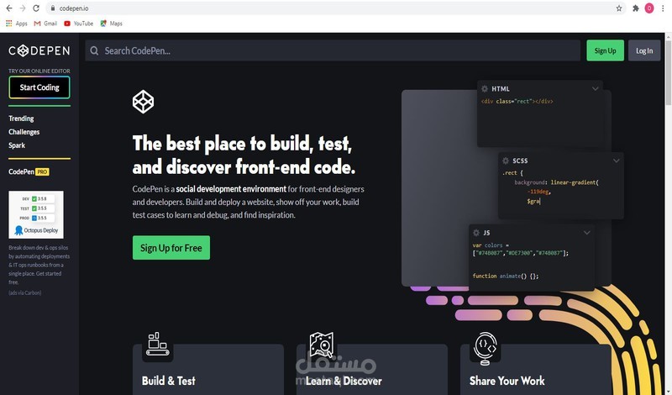The height and width of the screenshot is (395, 672).
Task: Click the linear-gradient SCSS code line
Action: click(556, 182)
